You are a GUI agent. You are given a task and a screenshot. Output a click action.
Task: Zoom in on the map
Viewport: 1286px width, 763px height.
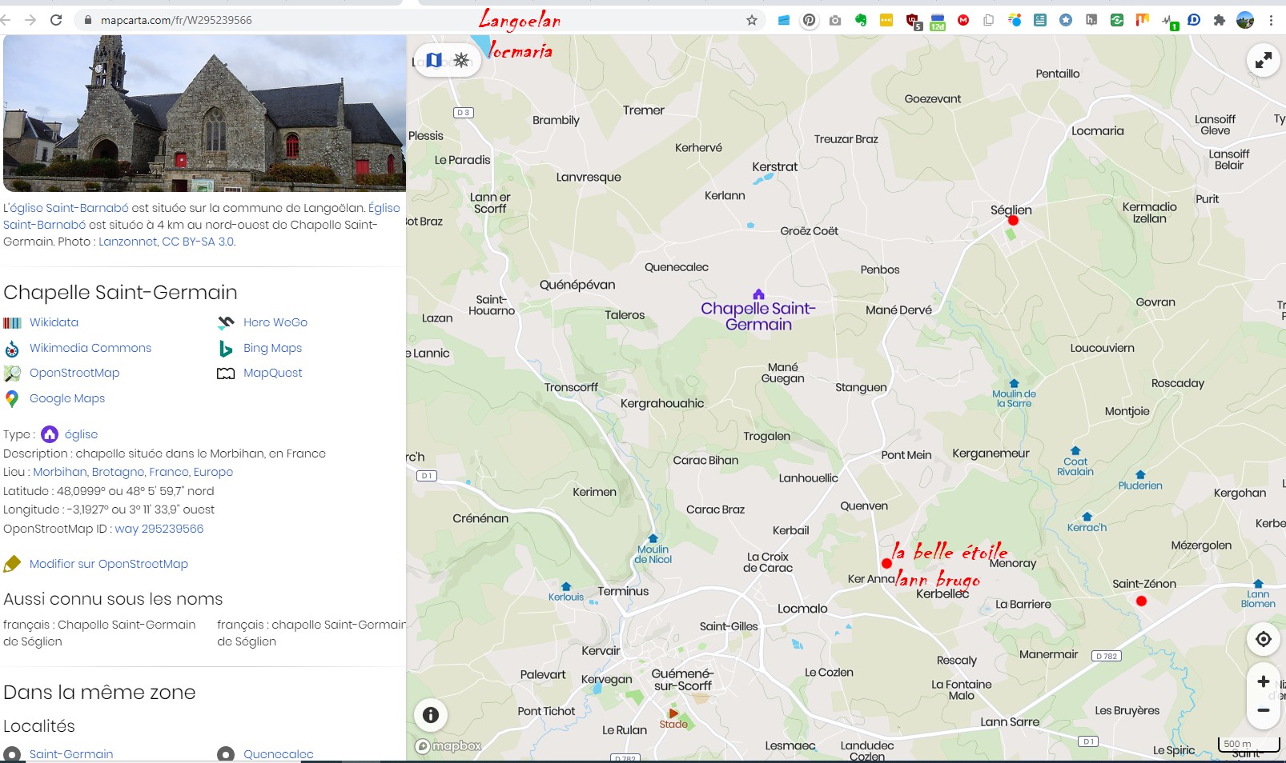pyautogui.click(x=1263, y=681)
